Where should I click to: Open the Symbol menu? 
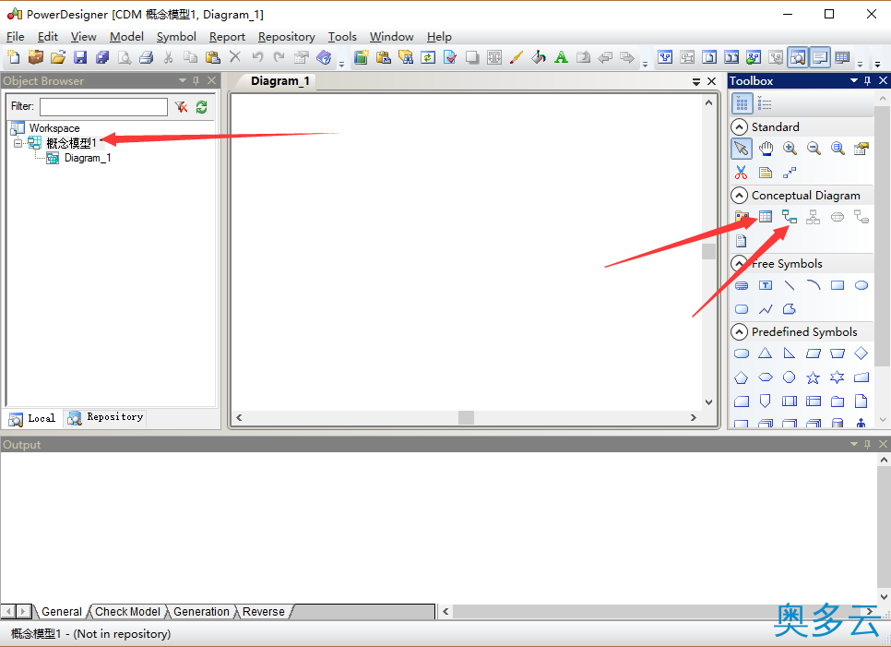pyautogui.click(x=176, y=36)
